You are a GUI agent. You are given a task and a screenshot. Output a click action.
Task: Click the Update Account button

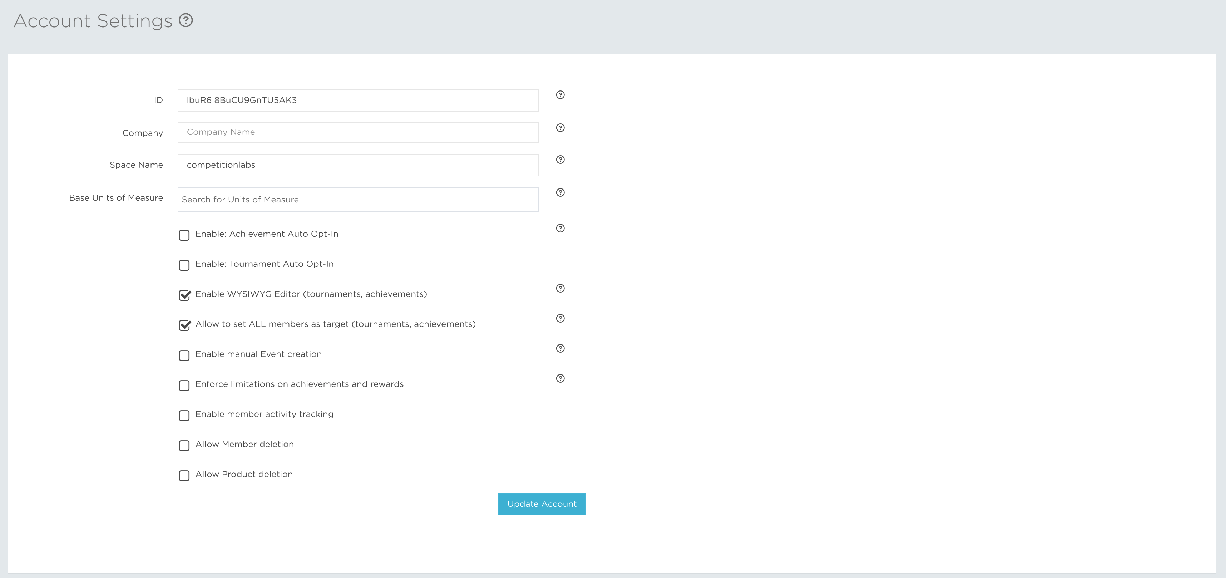coord(542,504)
